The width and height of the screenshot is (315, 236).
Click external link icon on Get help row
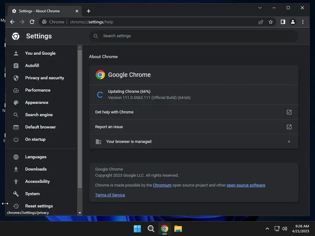(x=289, y=112)
